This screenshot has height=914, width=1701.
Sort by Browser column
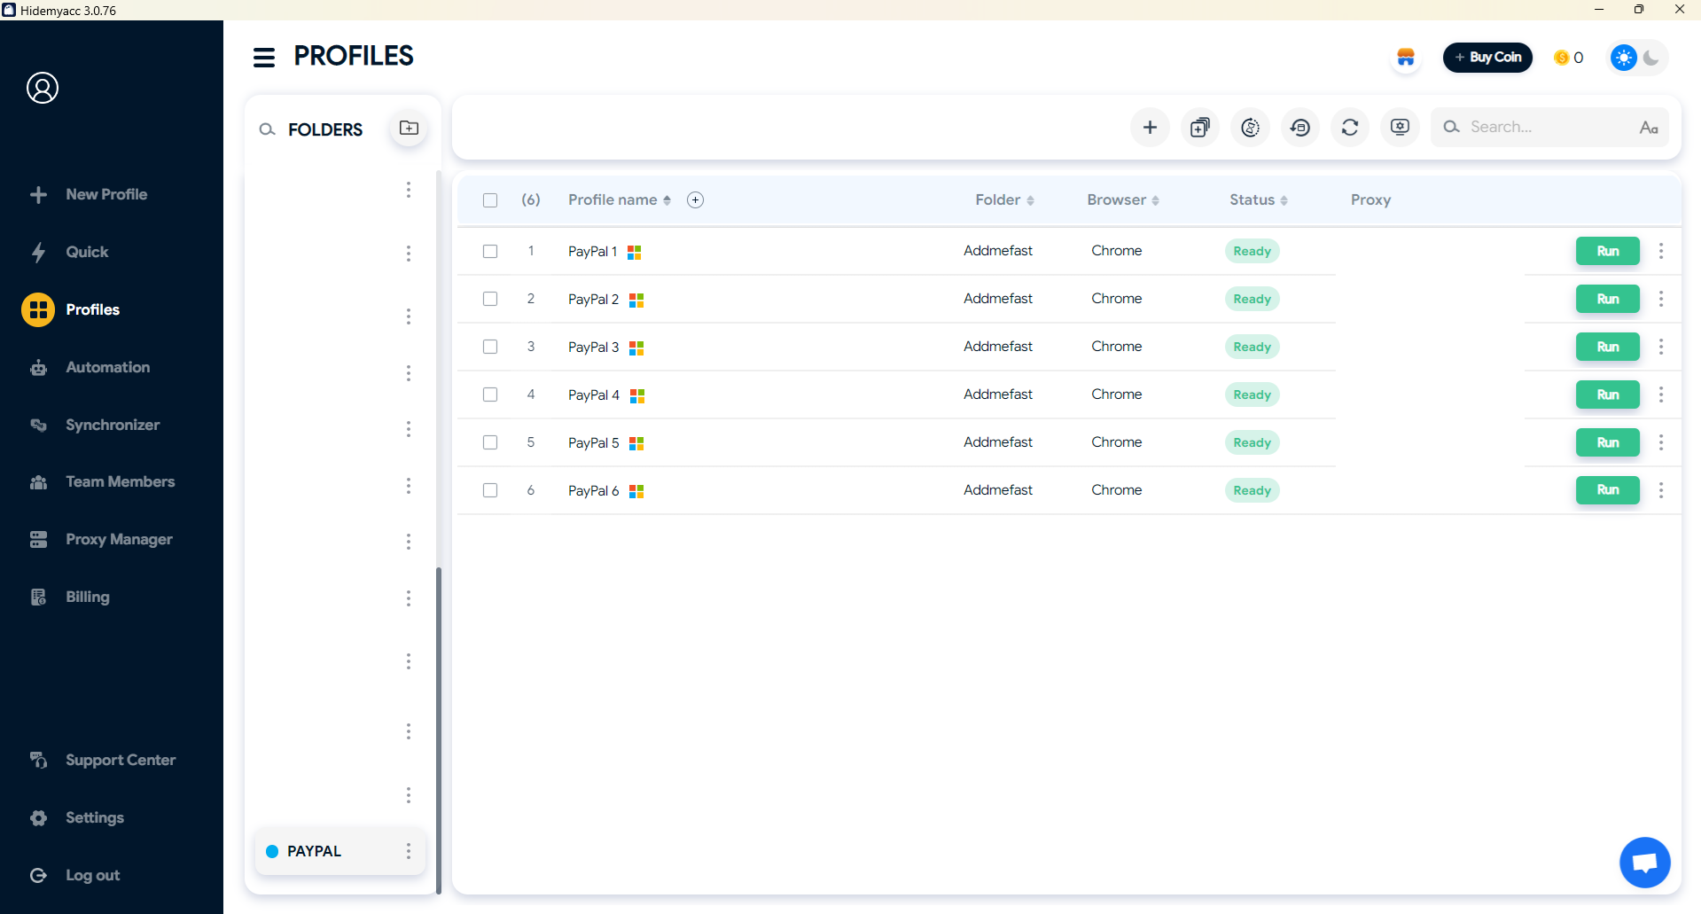pyautogui.click(x=1123, y=200)
